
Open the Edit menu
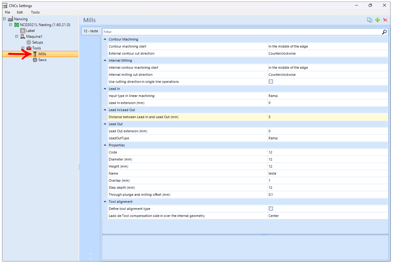tap(20, 12)
